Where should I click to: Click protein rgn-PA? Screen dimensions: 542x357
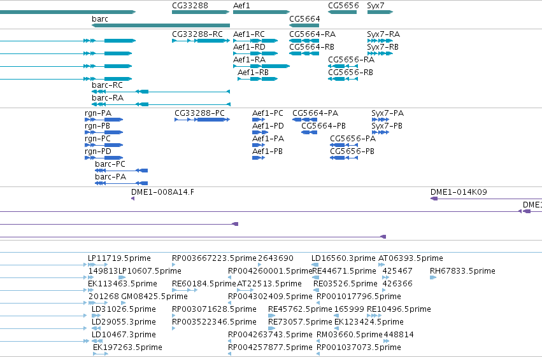point(104,120)
